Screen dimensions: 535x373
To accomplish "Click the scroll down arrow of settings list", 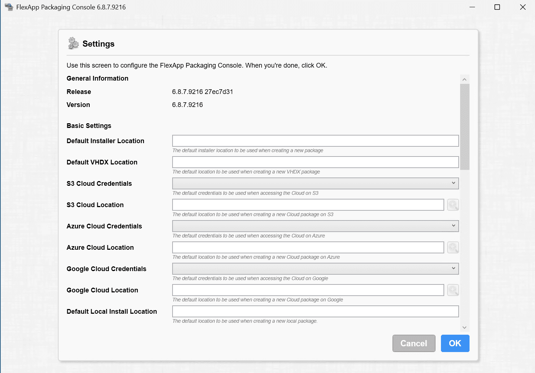I will 464,327.
